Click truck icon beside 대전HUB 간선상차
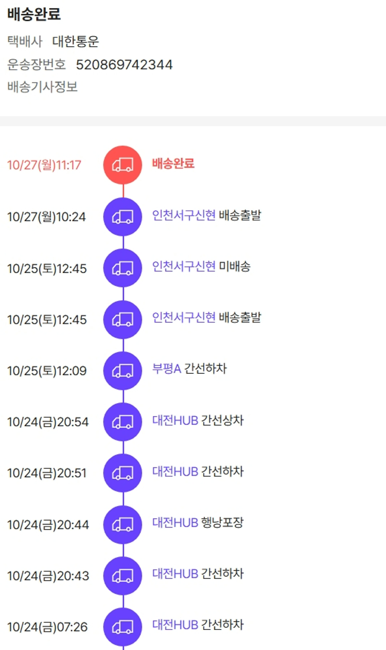The height and width of the screenshot is (650, 386). coord(123,422)
